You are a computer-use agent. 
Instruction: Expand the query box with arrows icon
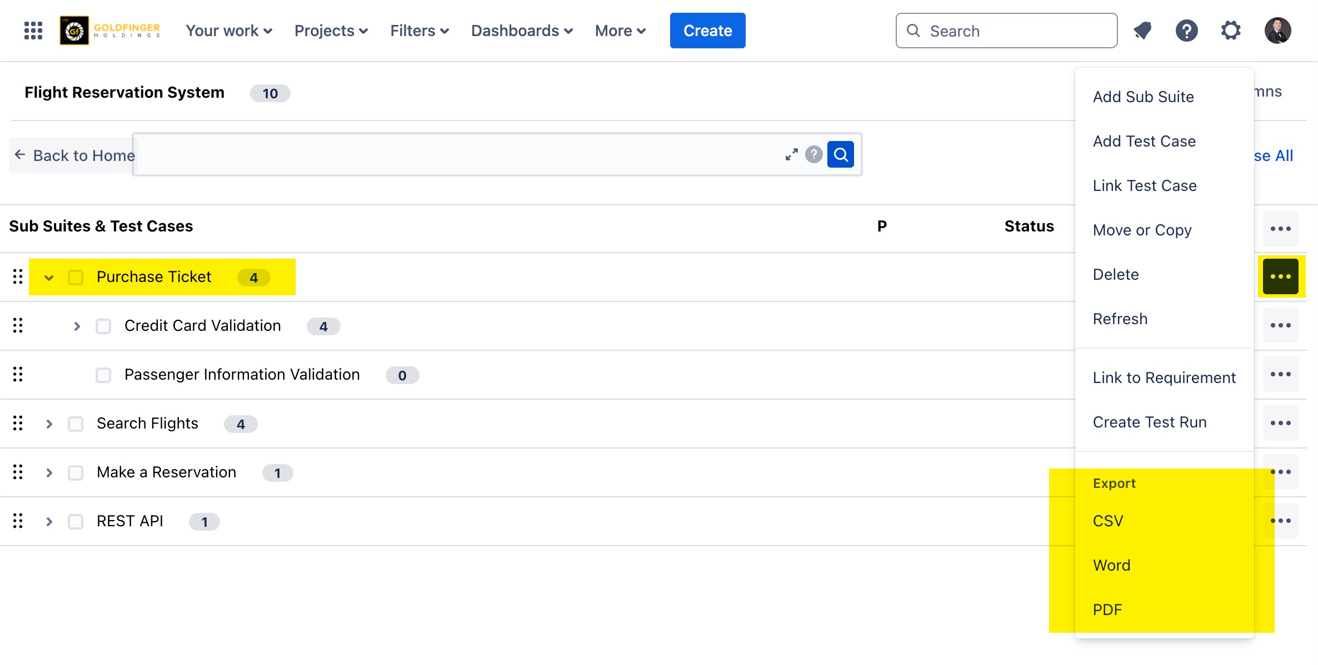point(791,154)
